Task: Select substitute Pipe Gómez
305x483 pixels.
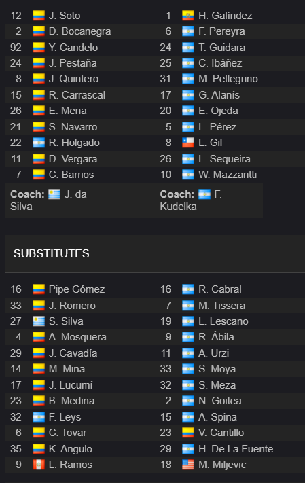Action: [x=77, y=289]
